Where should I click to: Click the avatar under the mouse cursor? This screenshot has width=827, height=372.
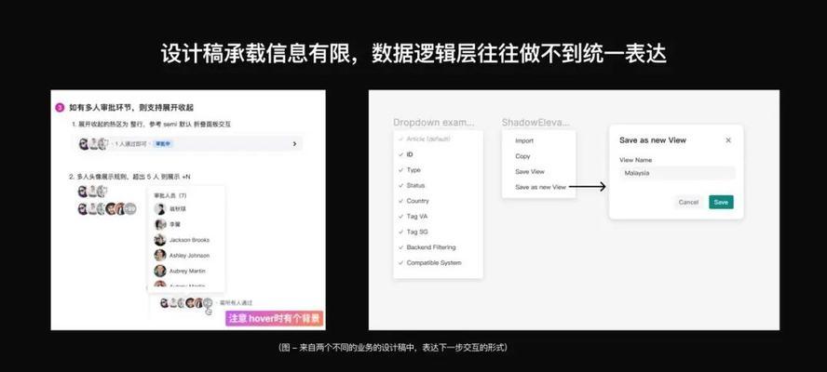coord(208,303)
